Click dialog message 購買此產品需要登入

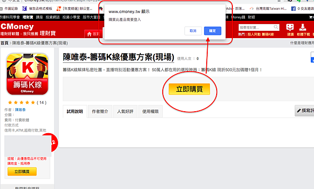tap(125, 20)
